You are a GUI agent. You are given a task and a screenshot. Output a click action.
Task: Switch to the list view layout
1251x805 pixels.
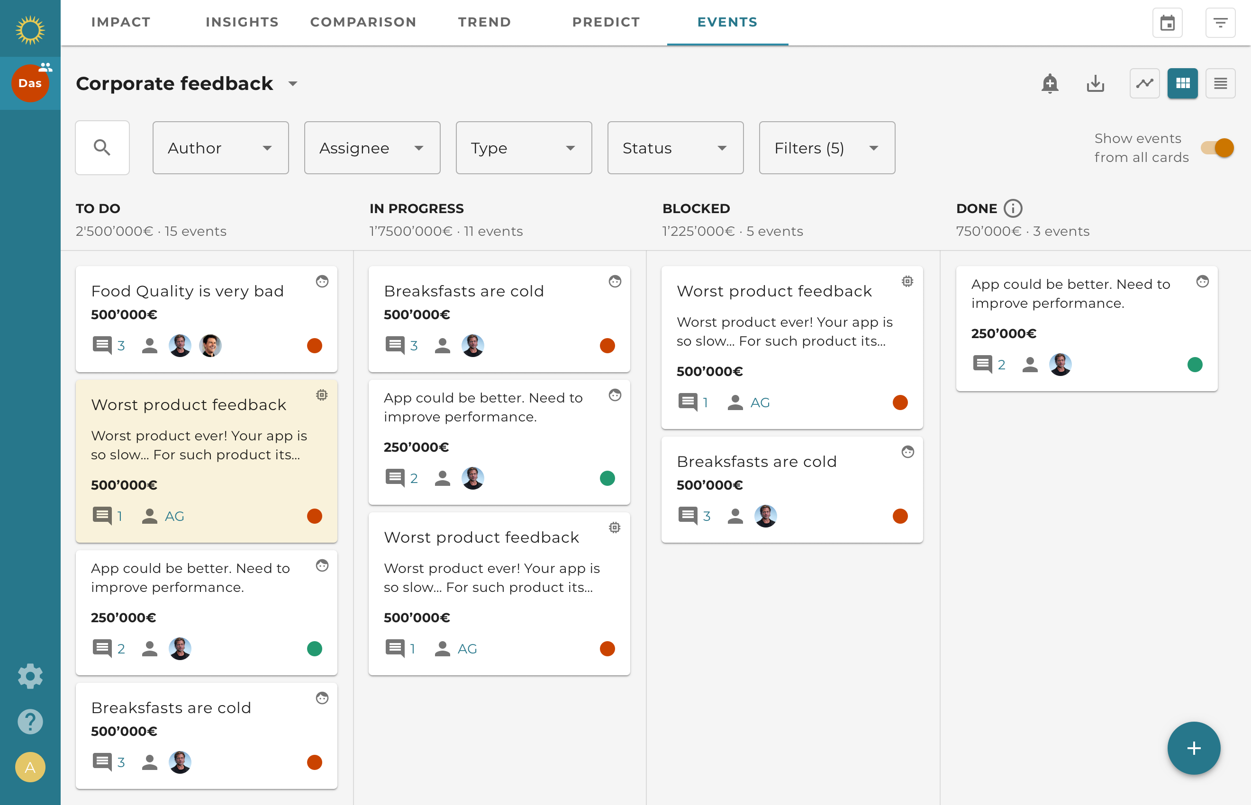1221,83
